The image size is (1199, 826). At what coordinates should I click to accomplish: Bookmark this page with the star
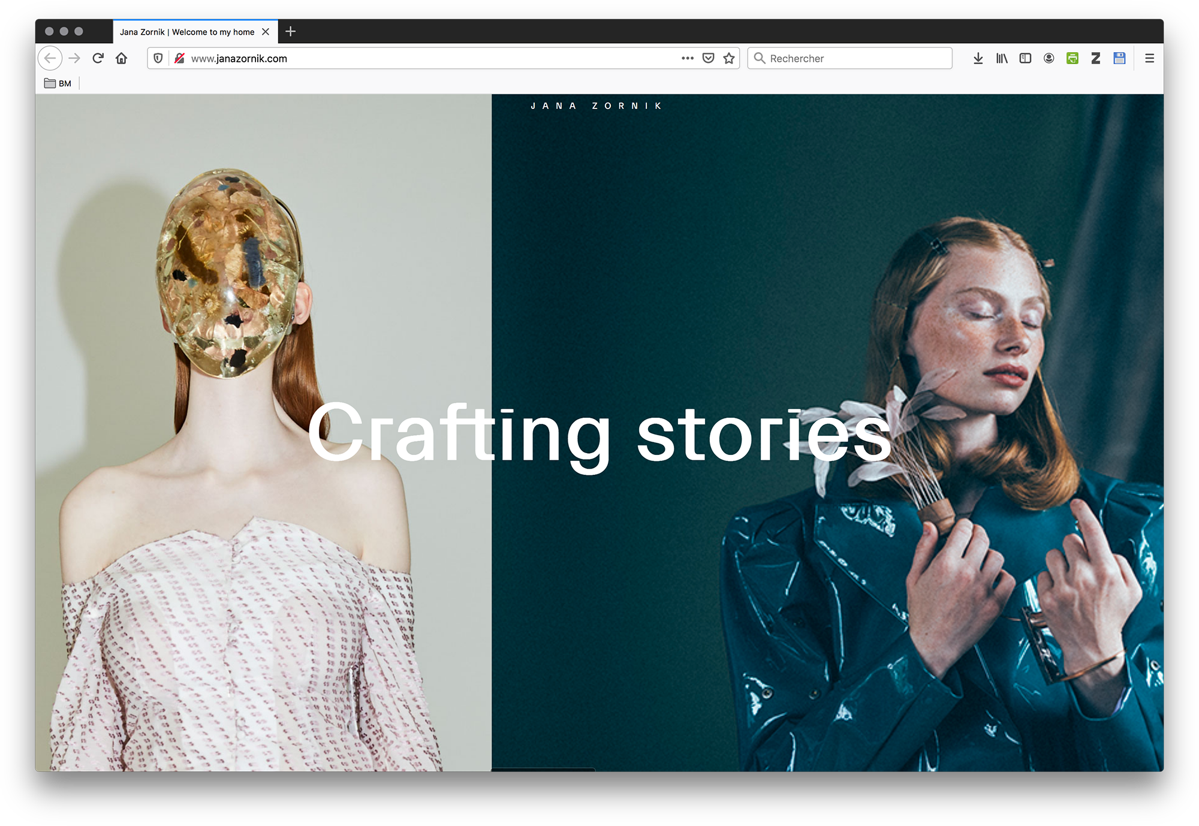pos(729,58)
